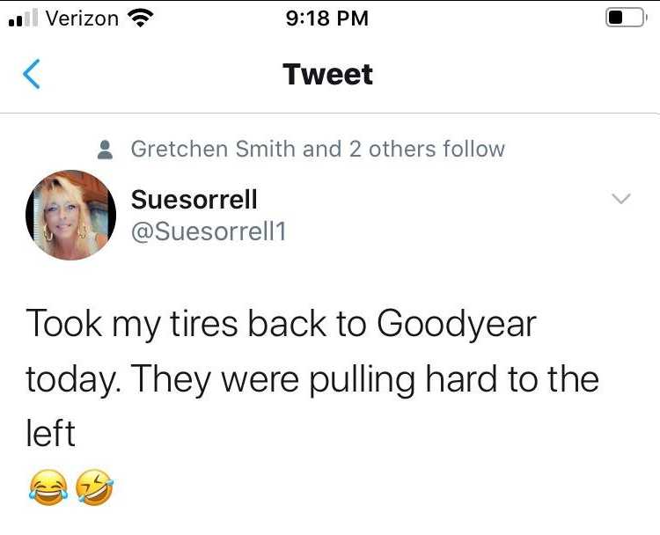Tap the Verizon carrier label
Screen dimensions: 660x535
pyautogui.click(x=81, y=18)
